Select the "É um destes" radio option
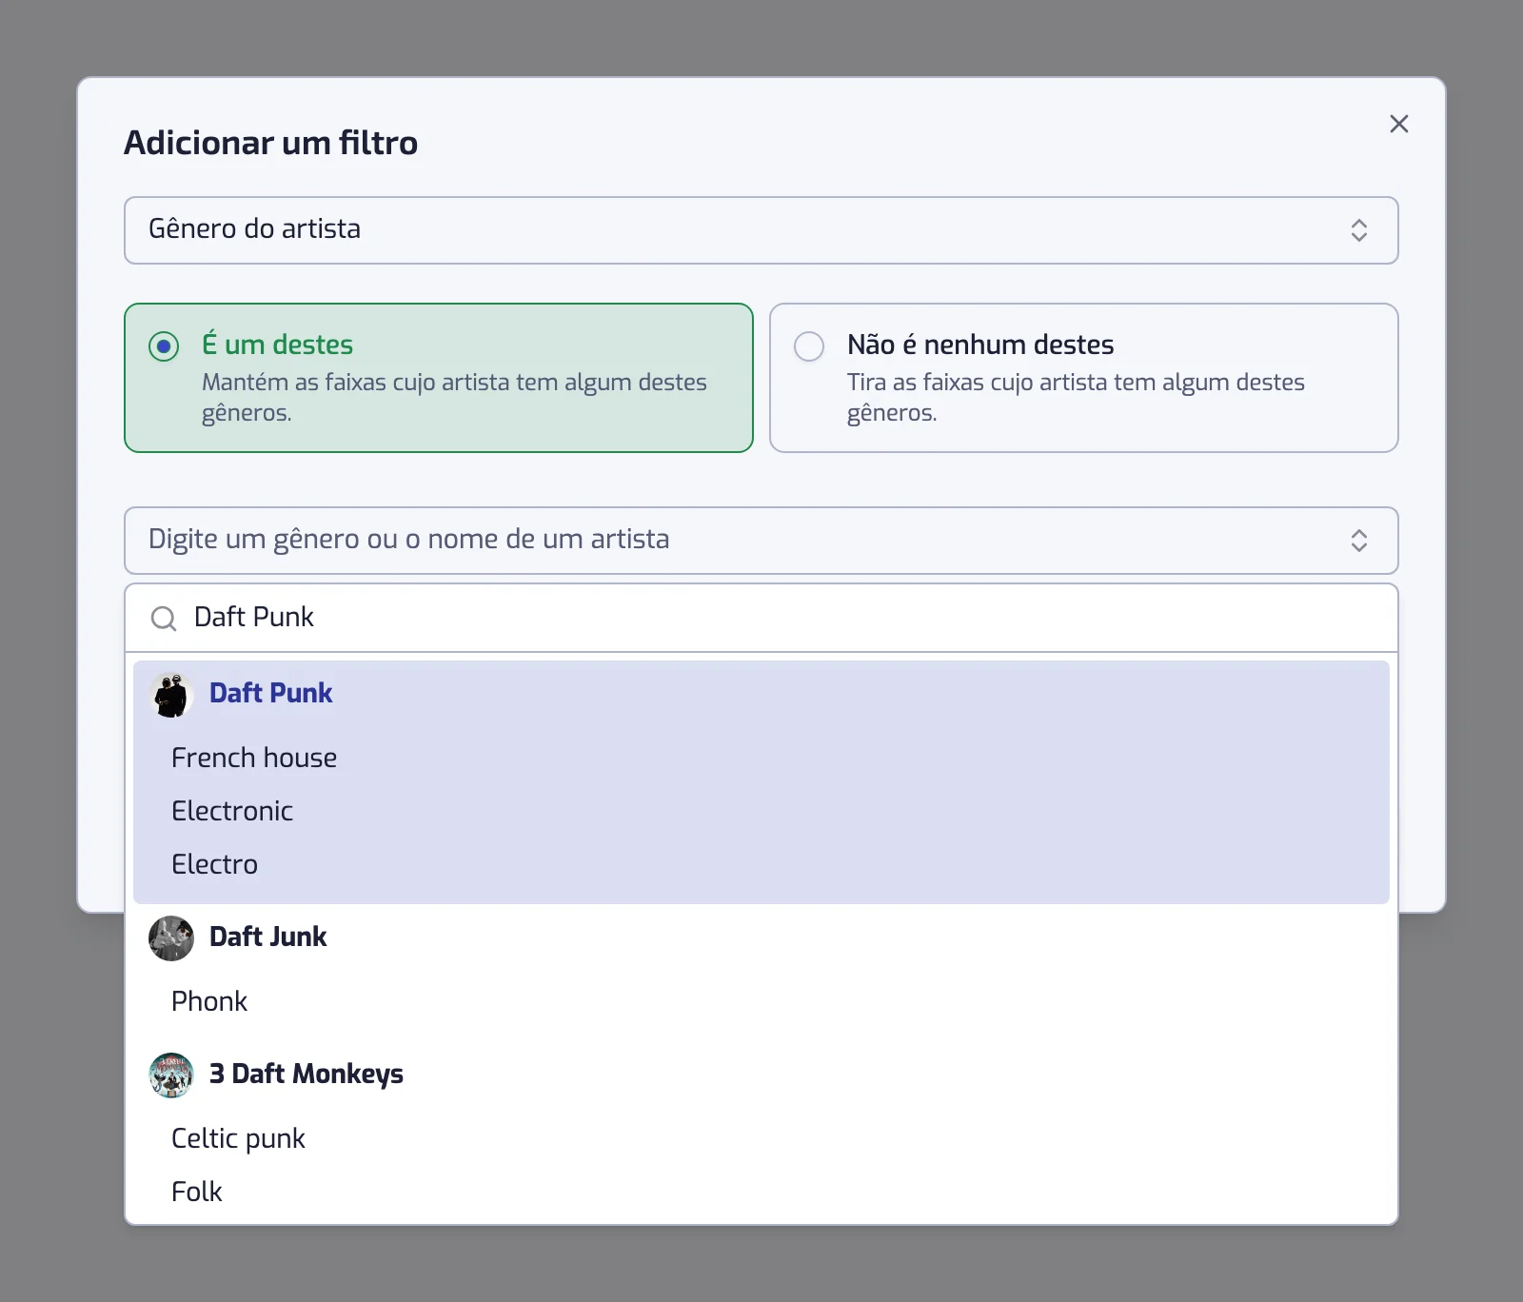1523x1302 pixels. 439,378
